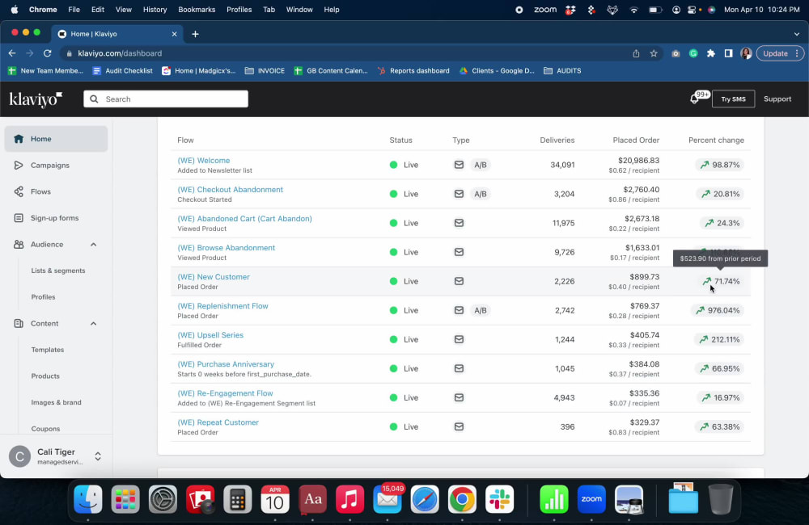Open Slack from the dock
This screenshot has height=525, width=809.
click(499, 499)
